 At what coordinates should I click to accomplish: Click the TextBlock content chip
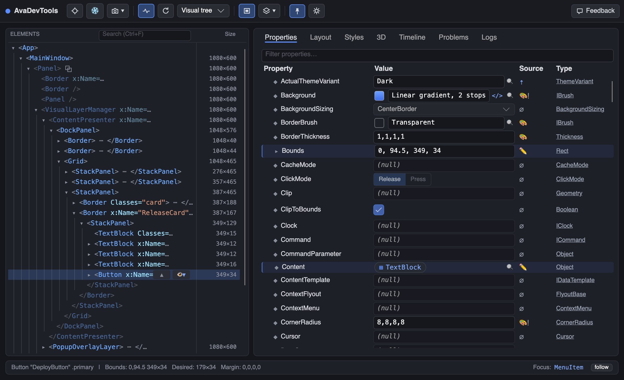[x=400, y=267]
